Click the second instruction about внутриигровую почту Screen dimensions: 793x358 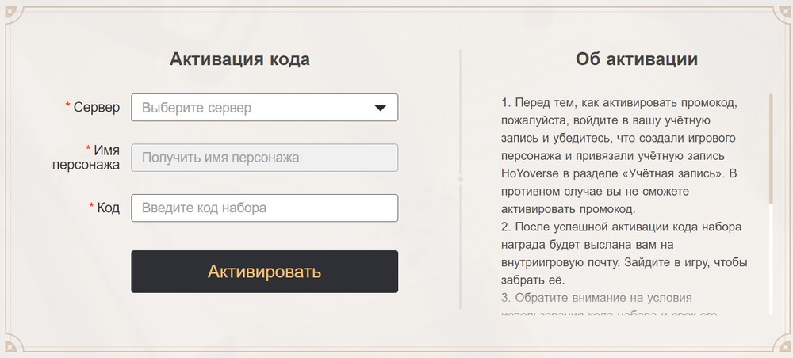tap(625, 253)
